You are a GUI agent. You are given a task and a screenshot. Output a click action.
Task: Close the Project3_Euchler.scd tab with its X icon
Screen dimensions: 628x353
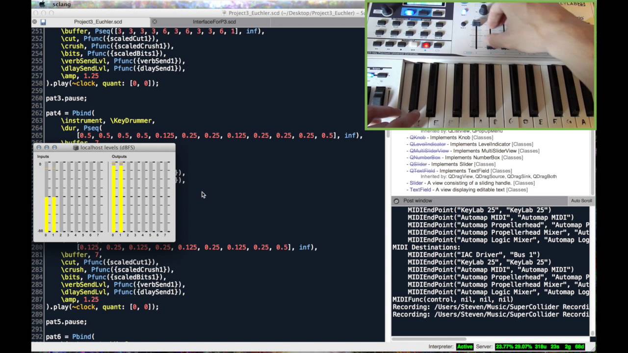(34, 22)
